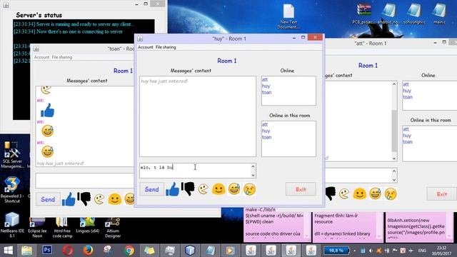The width and height of the screenshot is (457, 257).
Task: Send thumbs-up emoji in toan's window
Action: (x=69, y=199)
